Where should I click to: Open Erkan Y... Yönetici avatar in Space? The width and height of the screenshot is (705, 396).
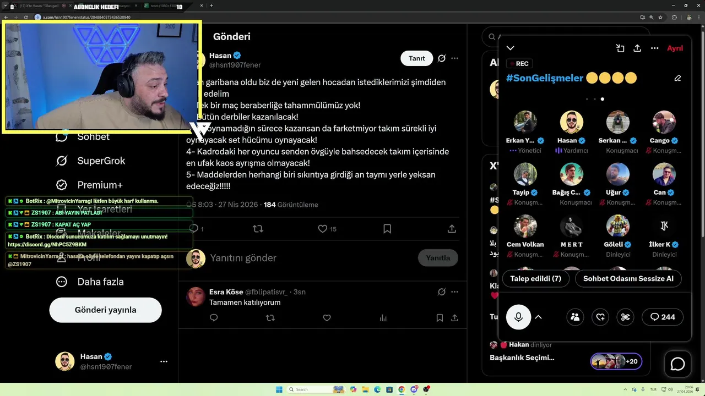click(x=525, y=122)
